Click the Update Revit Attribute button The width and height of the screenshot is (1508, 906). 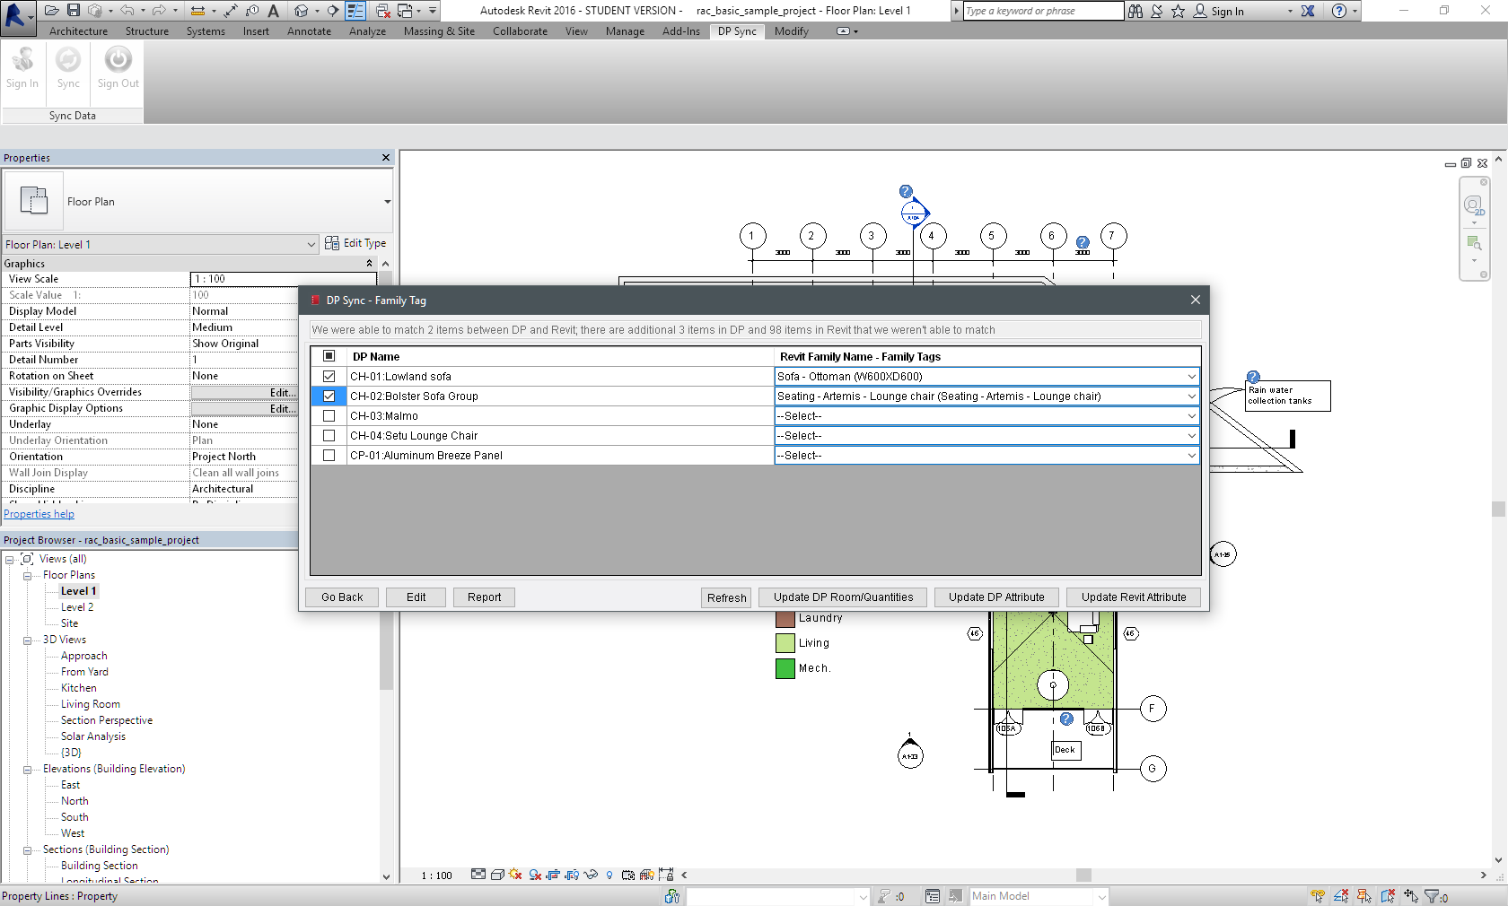point(1134,597)
